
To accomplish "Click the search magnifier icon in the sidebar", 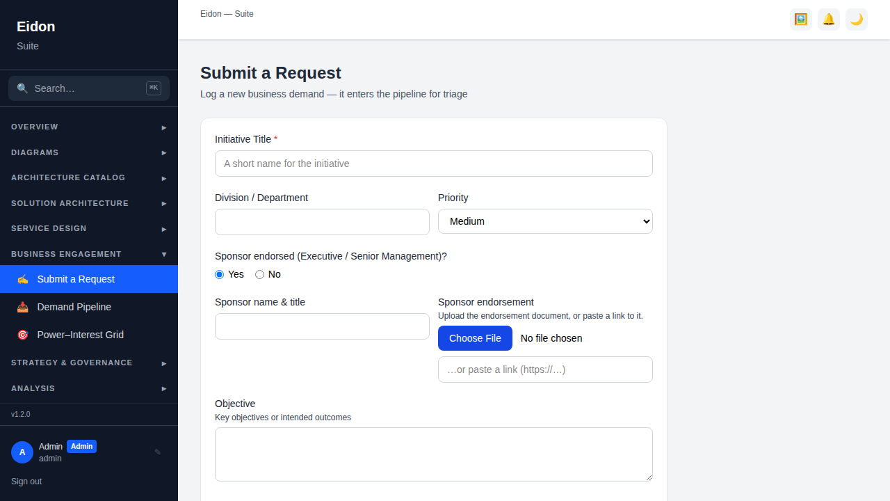I will (x=22, y=88).
